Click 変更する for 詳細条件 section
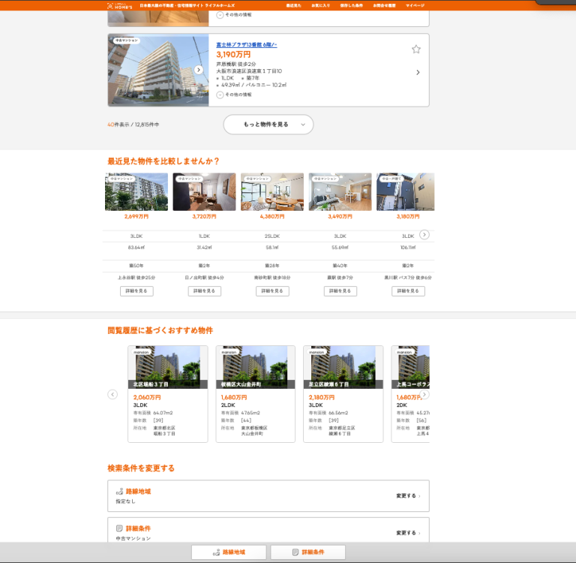The image size is (576, 563). (x=407, y=533)
